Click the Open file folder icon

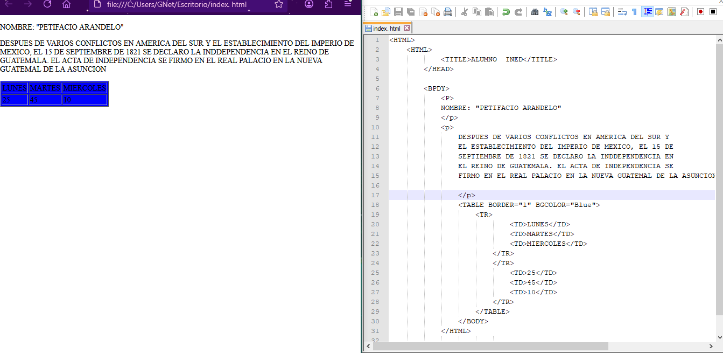click(386, 12)
